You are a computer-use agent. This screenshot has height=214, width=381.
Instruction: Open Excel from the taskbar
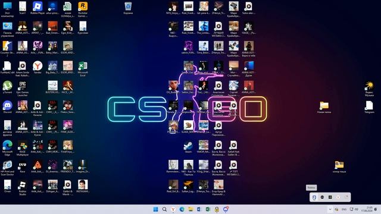pos(208,209)
